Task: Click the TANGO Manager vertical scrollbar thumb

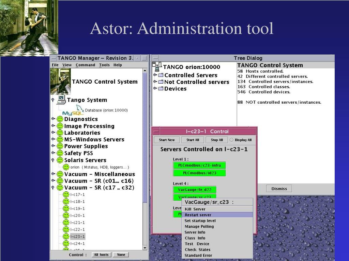Action: pyautogui.click(x=145, y=138)
